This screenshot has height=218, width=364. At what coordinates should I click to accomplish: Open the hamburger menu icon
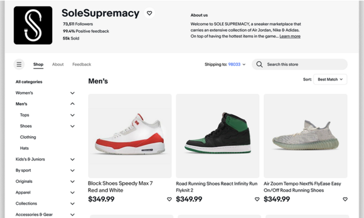pyautogui.click(x=19, y=64)
